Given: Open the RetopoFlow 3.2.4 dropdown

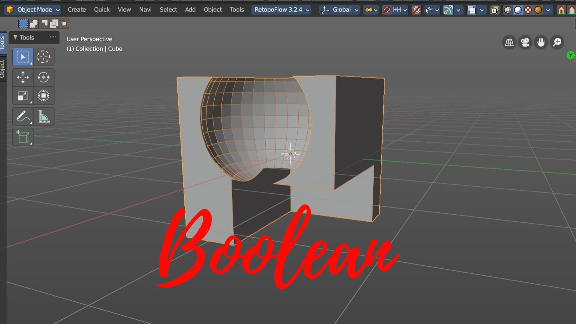Looking at the screenshot, I should coord(281,10).
